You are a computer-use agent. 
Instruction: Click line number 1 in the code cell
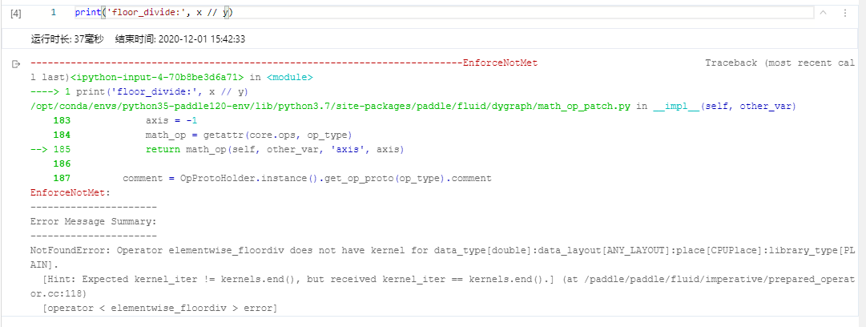pos(53,12)
